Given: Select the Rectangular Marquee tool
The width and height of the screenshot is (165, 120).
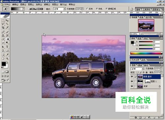Looking at the screenshot, I should pos(3,20).
